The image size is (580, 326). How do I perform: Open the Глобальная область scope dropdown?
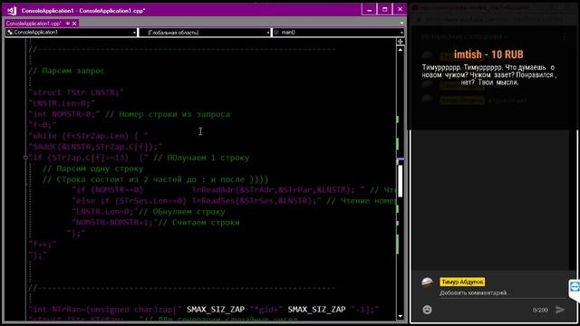coord(206,33)
